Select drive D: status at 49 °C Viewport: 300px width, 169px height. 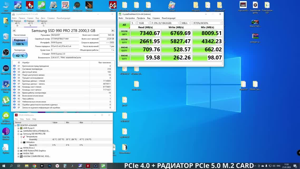point(17,23)
